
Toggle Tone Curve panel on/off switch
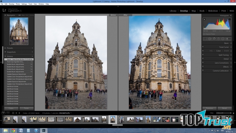[x=203, y=47]
